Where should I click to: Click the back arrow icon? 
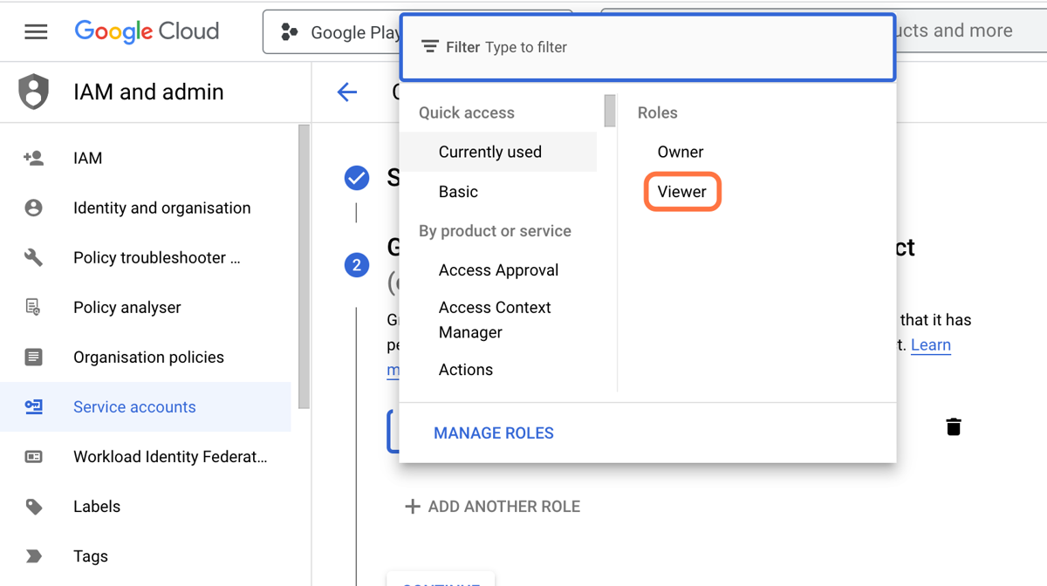tap(347, 92)
